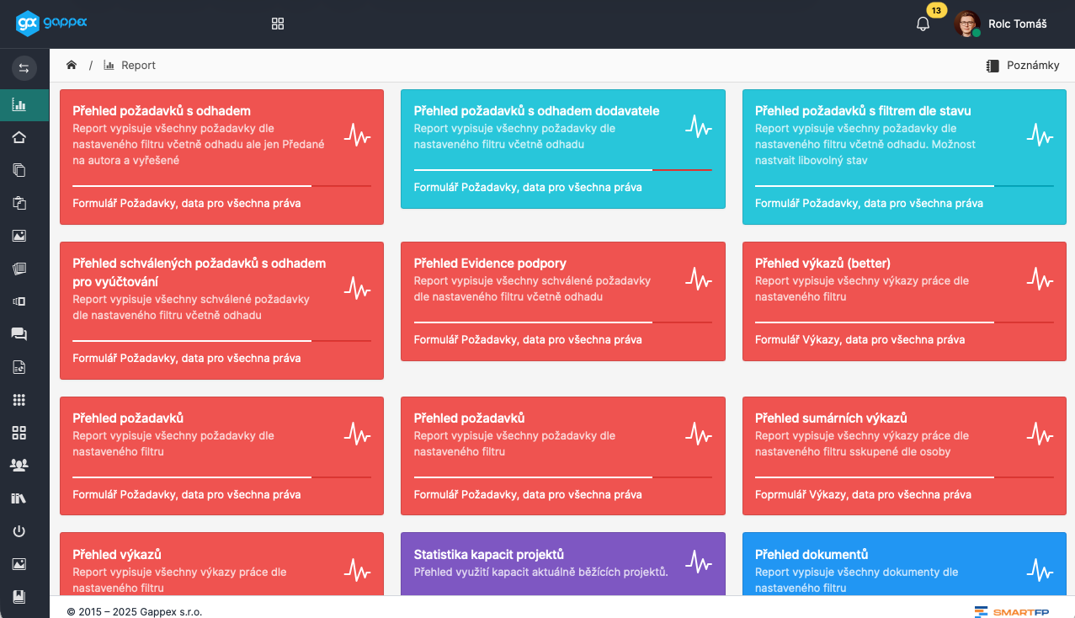Go to home via breadcrumb icon
Viewport: 1075px width, 618px height.
[72, 66]
